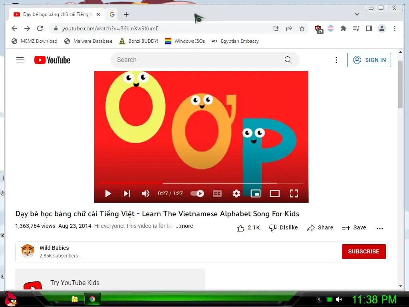Open the Wild Babies channel name

point(54,248)
